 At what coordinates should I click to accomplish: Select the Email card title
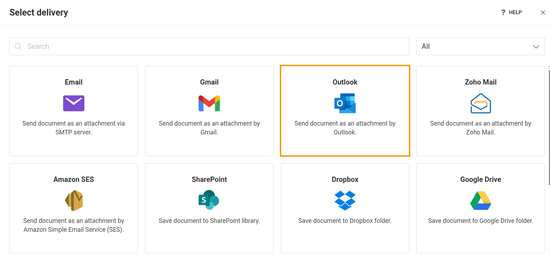tap(74, 82)
